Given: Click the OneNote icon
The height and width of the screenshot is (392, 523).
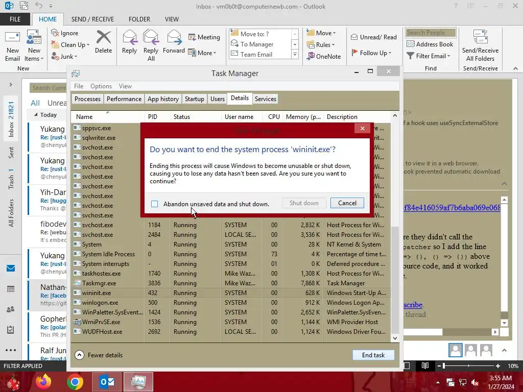Looking at the screenshot, I should pyautogui.click(x=324, y=56).
